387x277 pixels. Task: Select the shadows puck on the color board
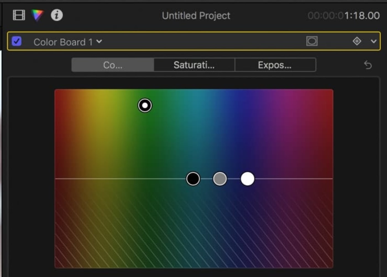coord(193,179)
